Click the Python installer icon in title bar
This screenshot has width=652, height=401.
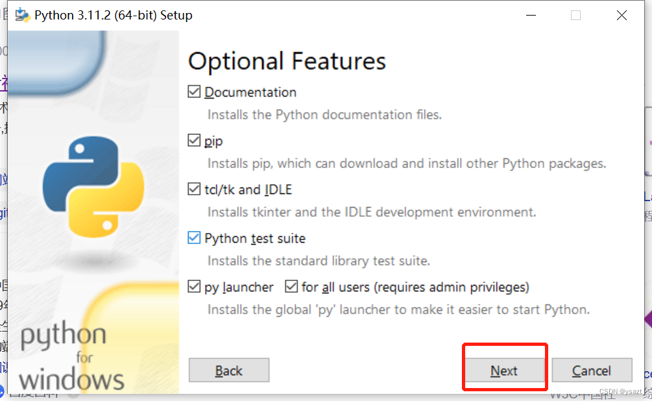(x=23, y=16)
